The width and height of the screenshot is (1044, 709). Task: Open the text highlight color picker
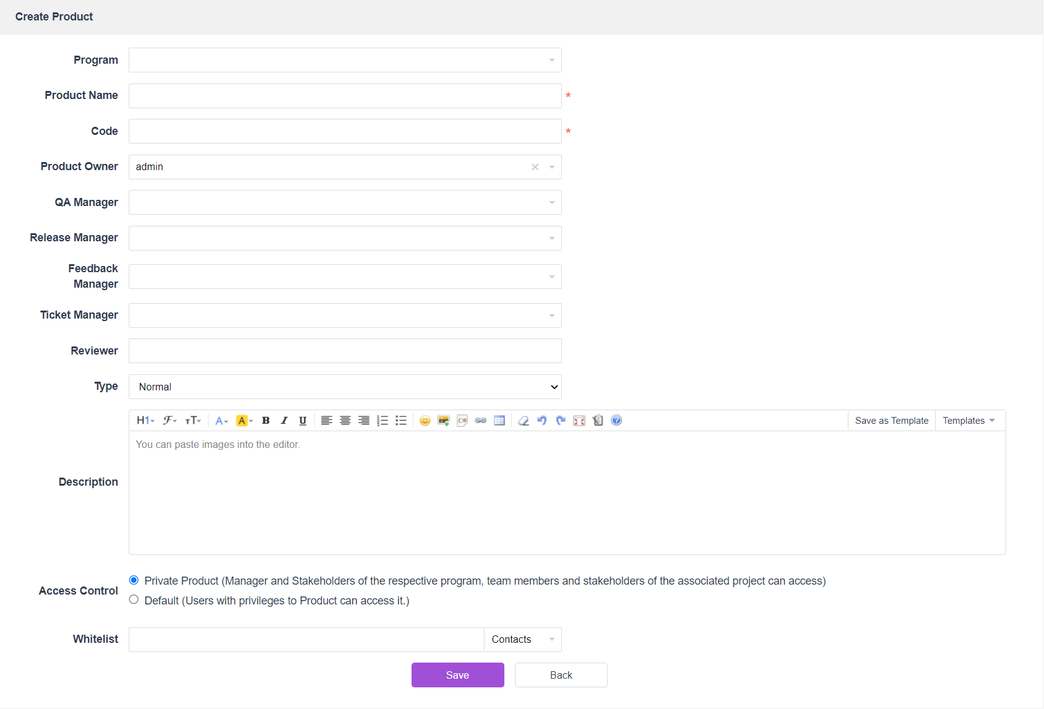pos(244,421)
